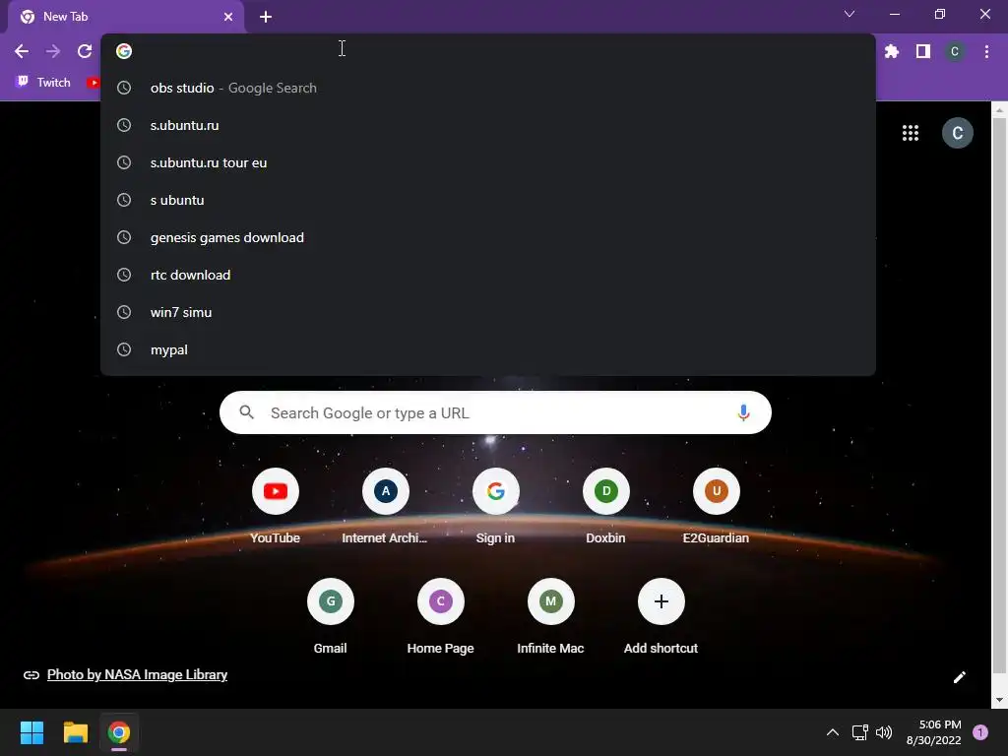Choose the 'mypal' suggestion
The height and width of the screenshot is (756, 1008).
[488, 349]
